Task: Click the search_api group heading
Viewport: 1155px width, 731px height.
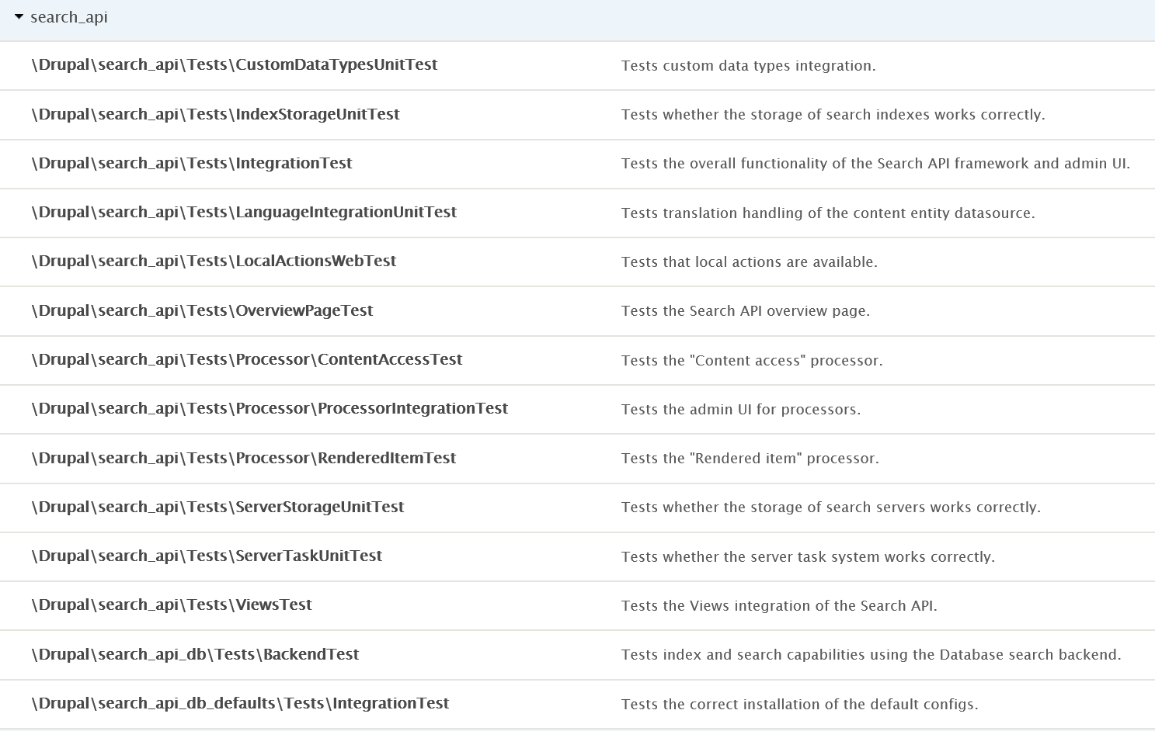Action: pyautogui.click(x=69, y=17)
